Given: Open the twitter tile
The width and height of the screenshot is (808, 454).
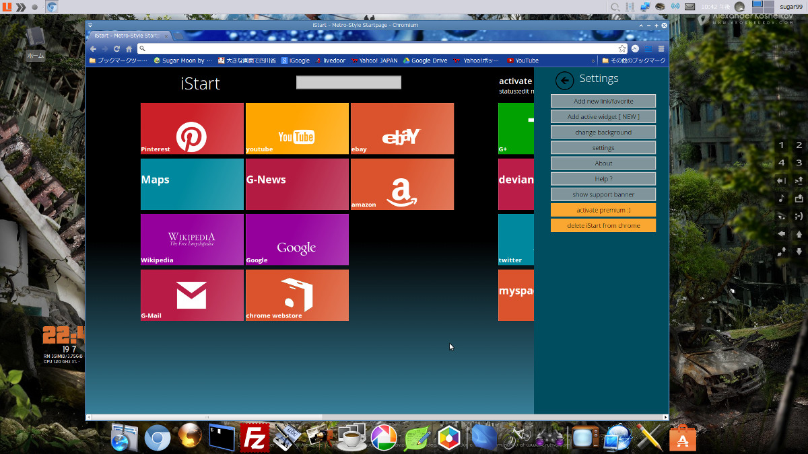Looking at the screenshot, I should pyautogui.click(x=516, y=239).
